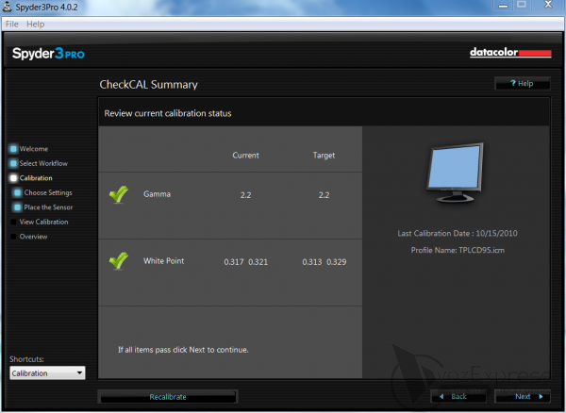This screenshot has width=566, height=413.
Task: Go Back to the previous step
Action: 457,397
